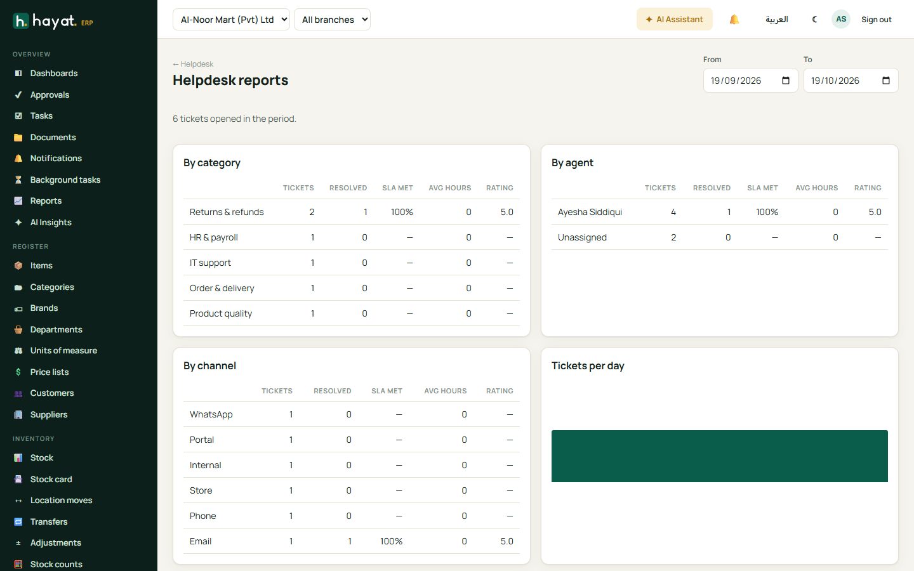
Task: Open the To date calendar picker
Action: (886, 81)
